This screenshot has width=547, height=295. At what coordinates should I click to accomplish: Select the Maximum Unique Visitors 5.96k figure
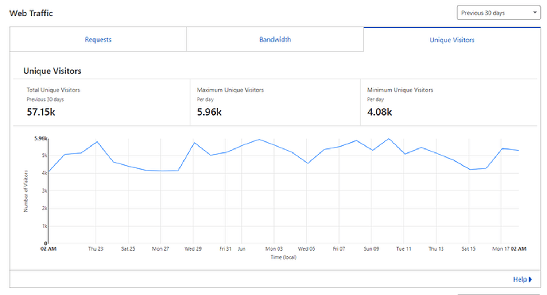point(209,112)
